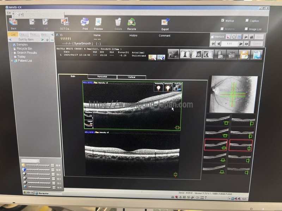Switch to the Vertical scan tab
The width and height of the screenshot is (282, 211).
click(x=131, y=77)
